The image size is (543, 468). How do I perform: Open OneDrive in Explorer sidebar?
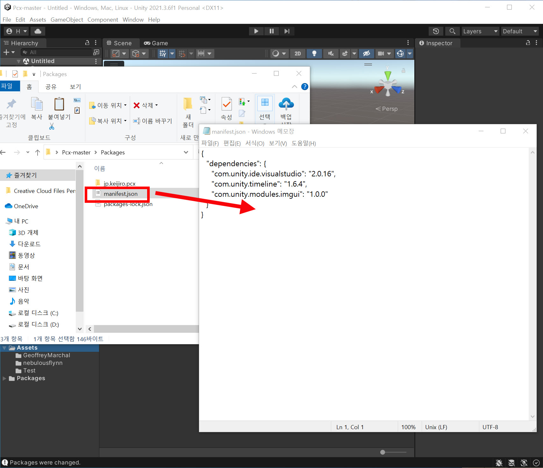(x=22, y=206)
